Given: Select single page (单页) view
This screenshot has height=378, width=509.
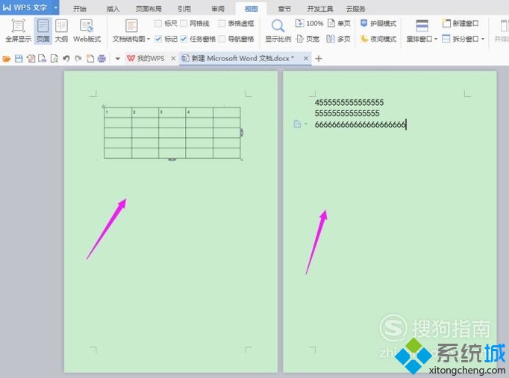Looking at the screenshot, I should 339,23.
